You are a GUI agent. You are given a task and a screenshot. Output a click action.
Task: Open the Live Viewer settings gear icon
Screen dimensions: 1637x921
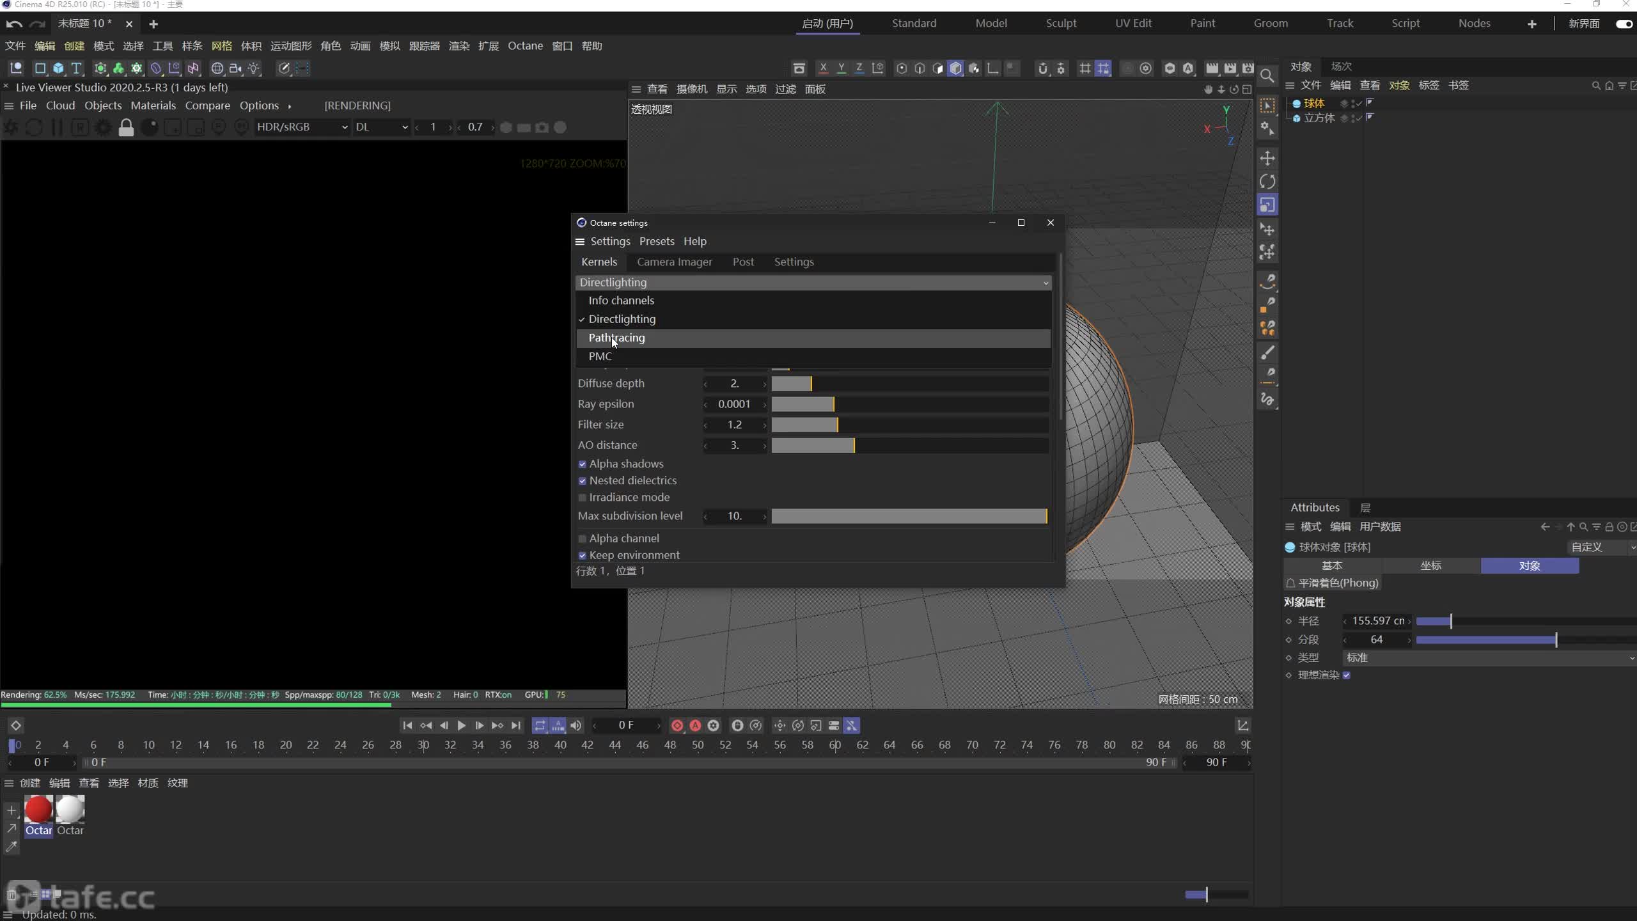[x=103, y=127]
